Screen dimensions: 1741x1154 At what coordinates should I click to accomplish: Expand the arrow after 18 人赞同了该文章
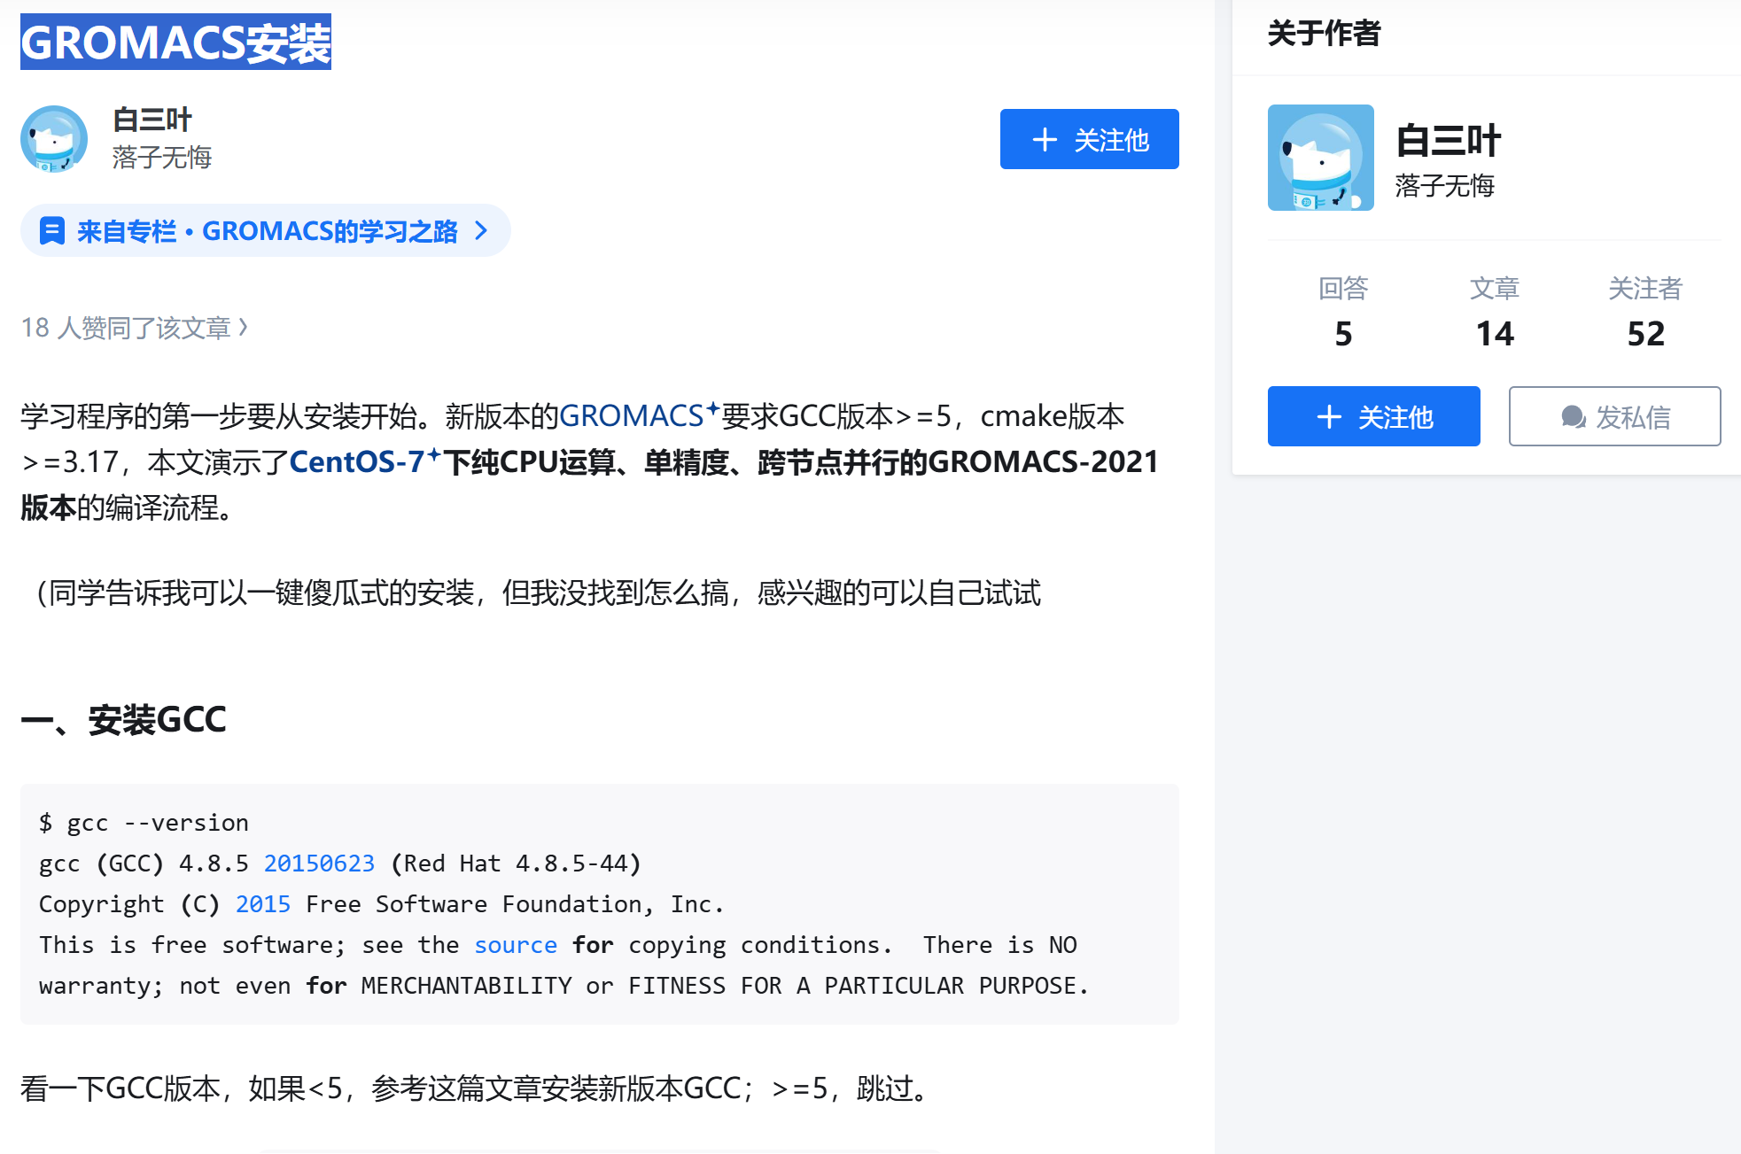point(245,327)
